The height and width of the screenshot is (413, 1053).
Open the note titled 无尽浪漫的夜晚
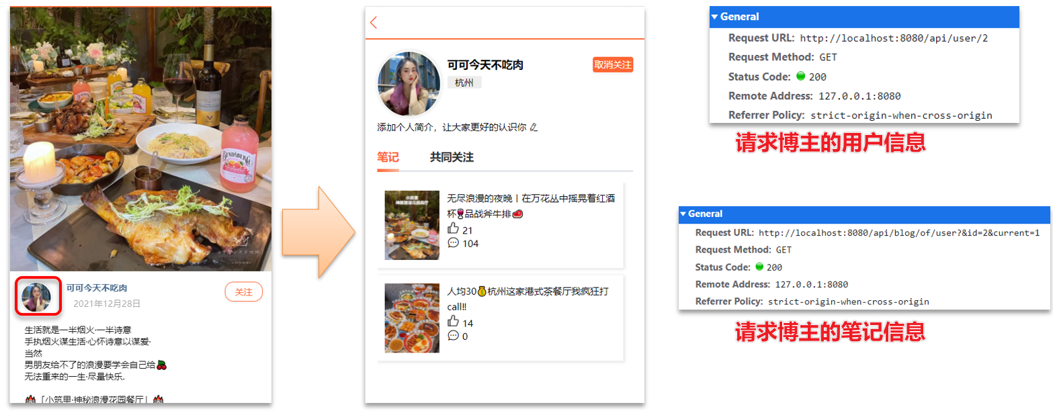tap(531, 205)
